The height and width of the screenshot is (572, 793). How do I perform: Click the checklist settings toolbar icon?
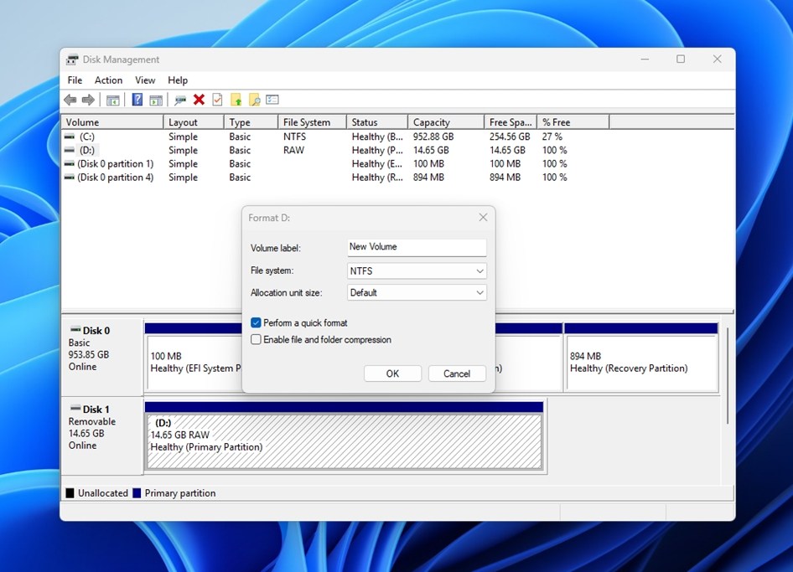(x=272, y=100)
